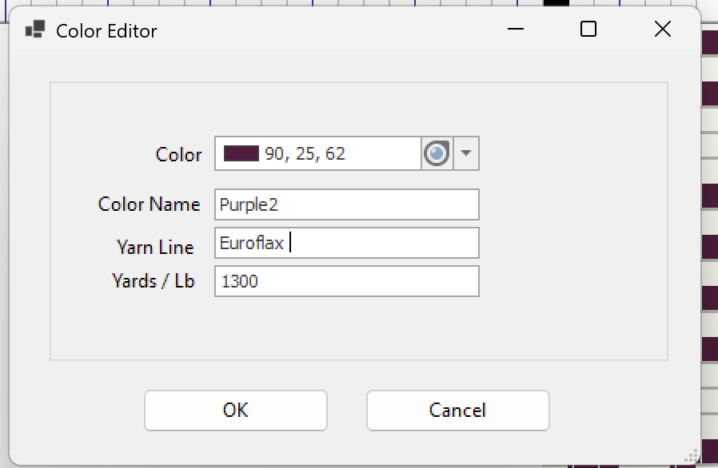Click into the Yarn Line field with Euroflax

(x=346, y=243)
